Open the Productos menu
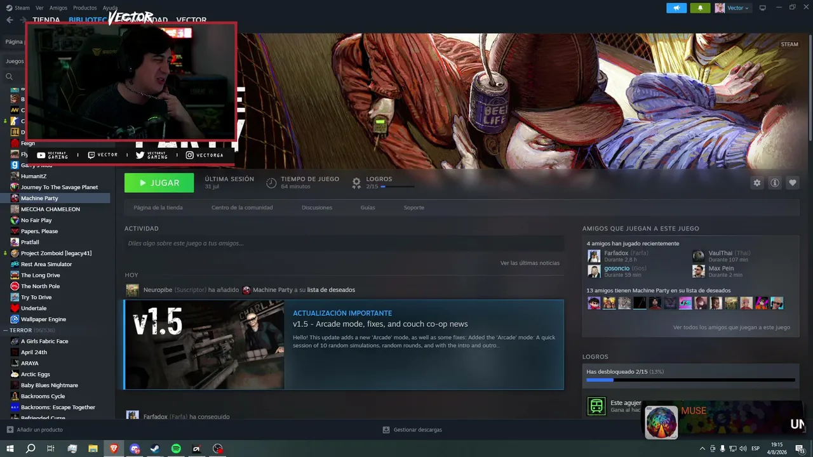Screen dimensions: 813x457 [x=85, y=8]
